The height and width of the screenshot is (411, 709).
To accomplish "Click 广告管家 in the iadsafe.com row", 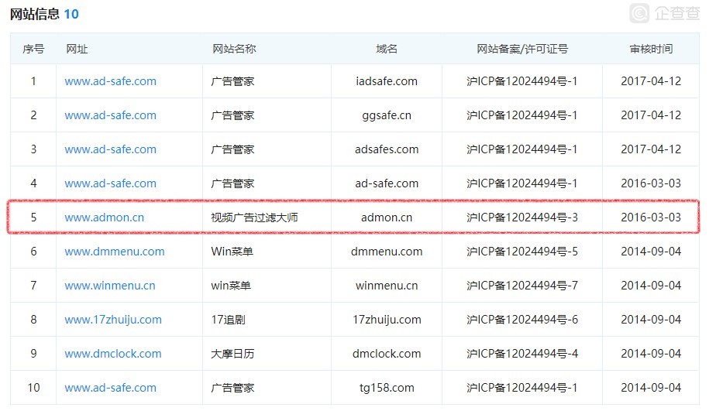I will [232, 81].
